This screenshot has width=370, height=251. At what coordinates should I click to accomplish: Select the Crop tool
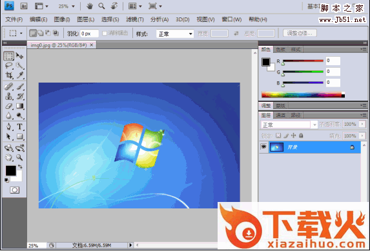click(x=9, y=75)
